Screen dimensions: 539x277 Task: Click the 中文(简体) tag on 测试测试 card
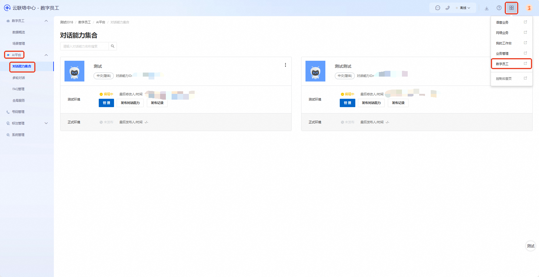pyautogui.click(x=345, y=76)
